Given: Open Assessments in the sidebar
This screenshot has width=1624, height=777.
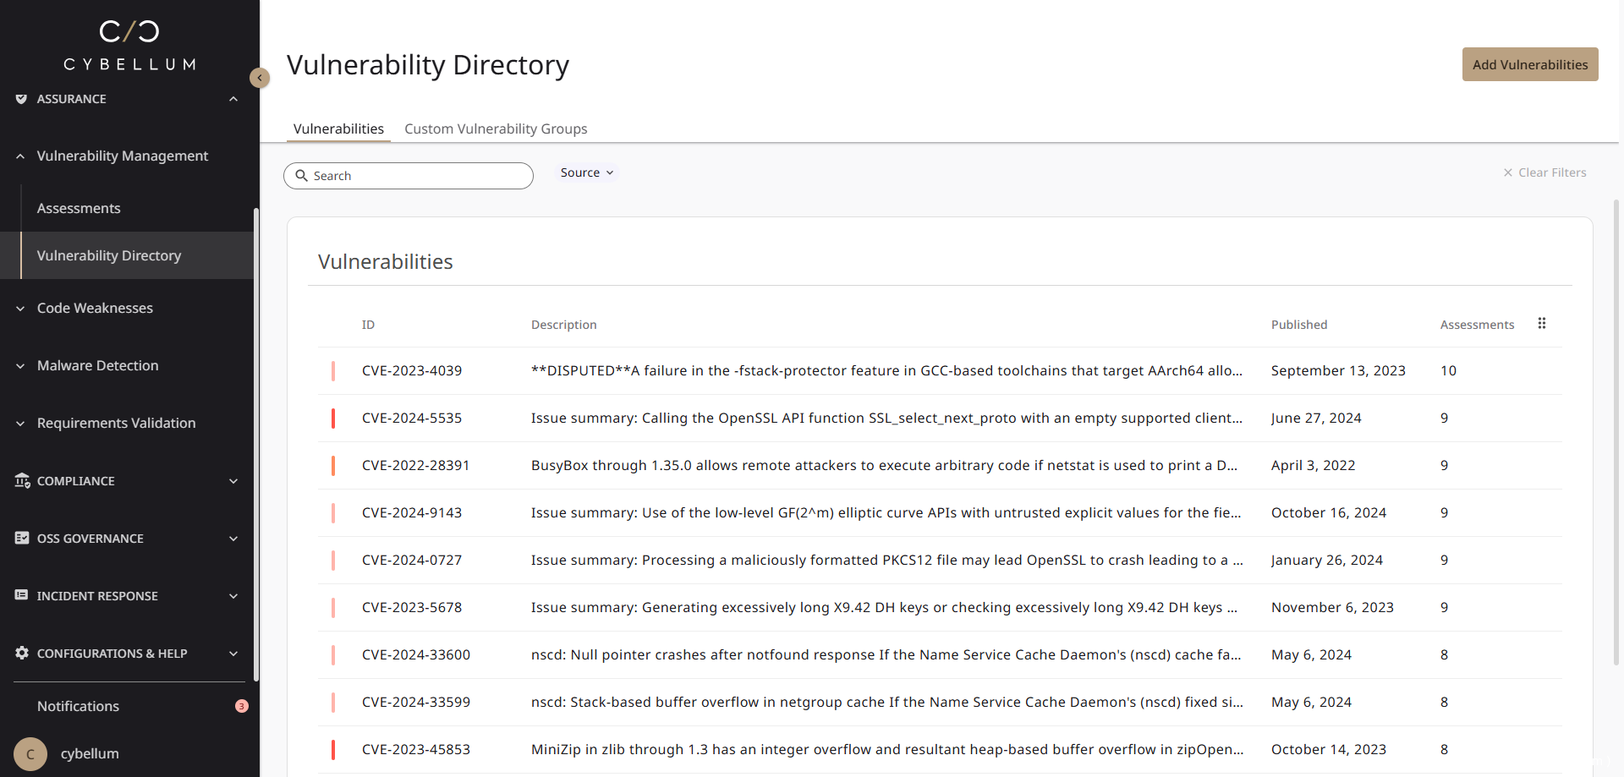Looking at the screenshot, I should pos(79,208).
